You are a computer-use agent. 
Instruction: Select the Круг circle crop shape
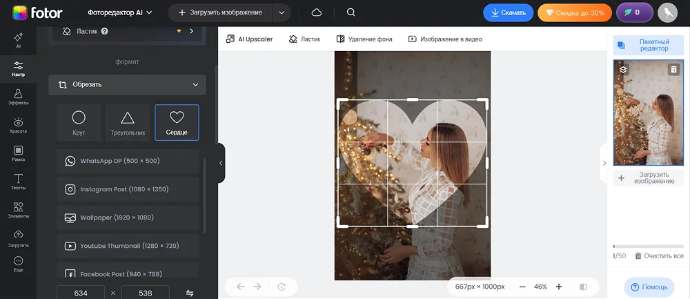[79, 122]
